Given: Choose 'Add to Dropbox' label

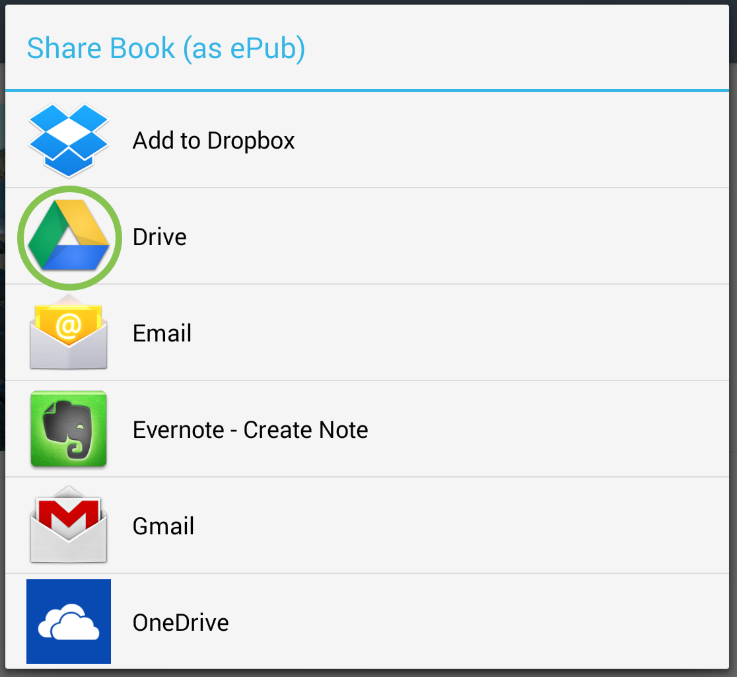Looking at the screenshot, I should tap(214, 141).
